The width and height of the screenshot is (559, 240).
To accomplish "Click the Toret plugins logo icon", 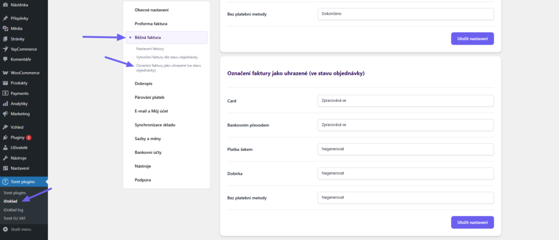I will pos(5,182).
